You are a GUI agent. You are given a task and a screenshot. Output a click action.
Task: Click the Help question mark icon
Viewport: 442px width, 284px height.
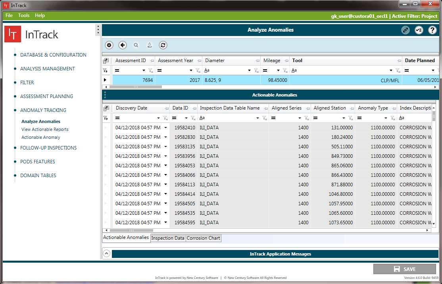[432, 30]
